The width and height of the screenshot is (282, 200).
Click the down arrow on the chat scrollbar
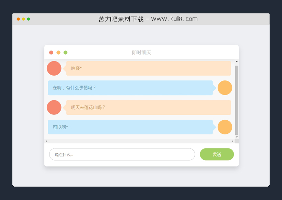(236, 137)
